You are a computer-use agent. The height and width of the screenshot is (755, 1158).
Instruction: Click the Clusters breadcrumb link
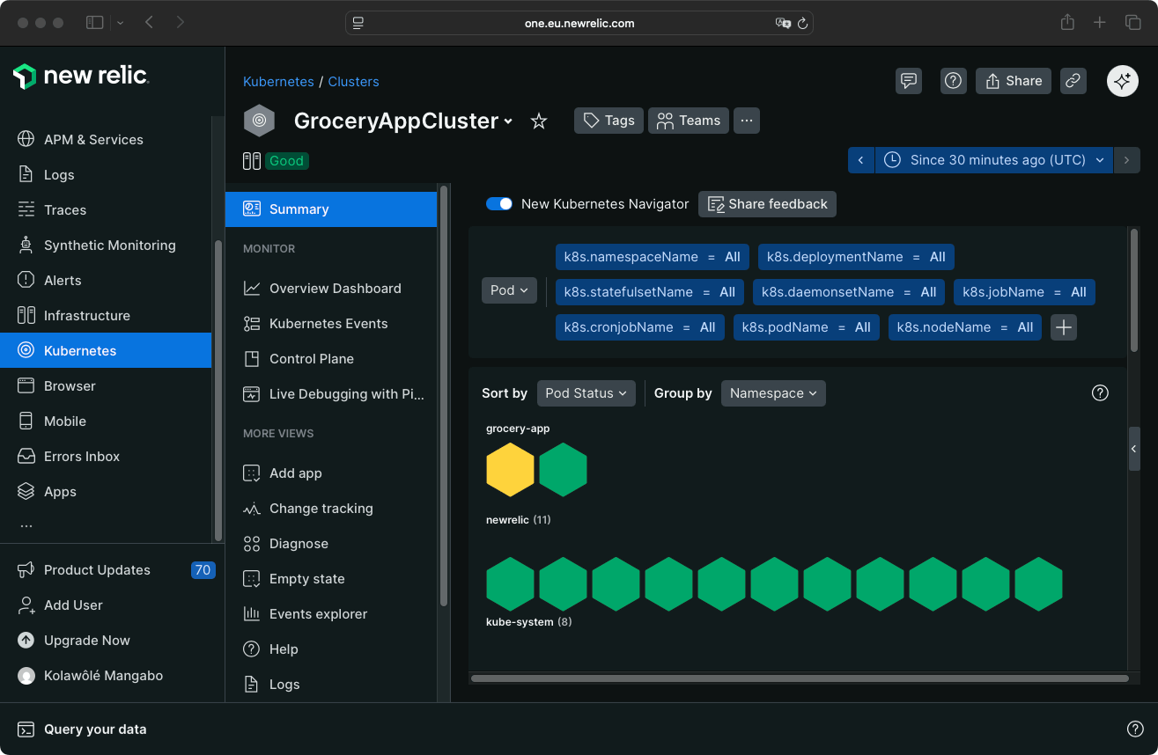(353, 81)
